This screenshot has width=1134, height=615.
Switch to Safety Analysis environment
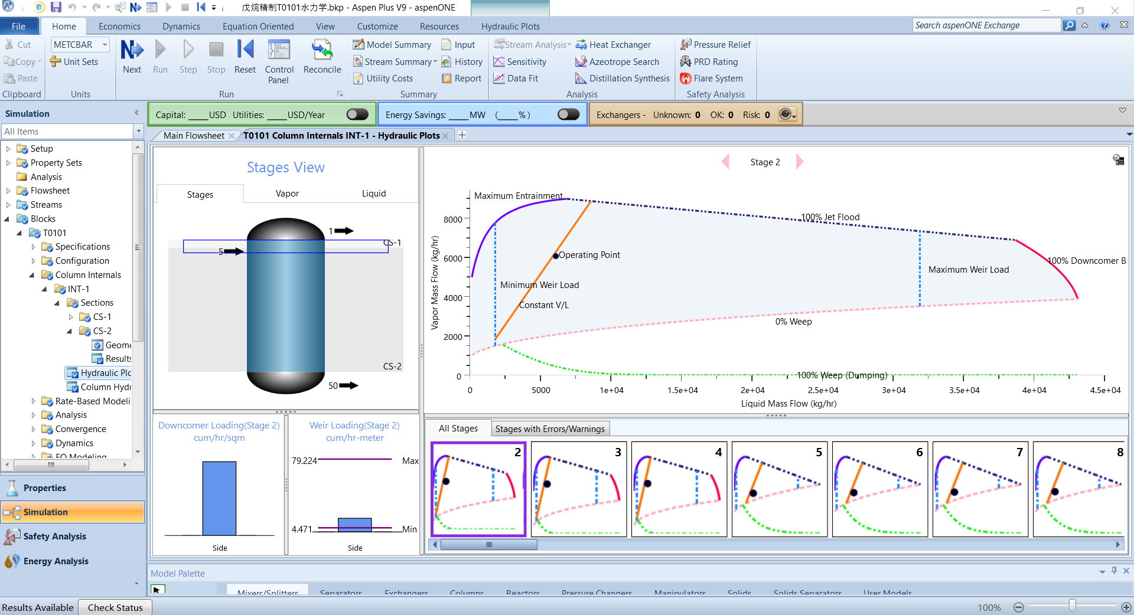73,537
